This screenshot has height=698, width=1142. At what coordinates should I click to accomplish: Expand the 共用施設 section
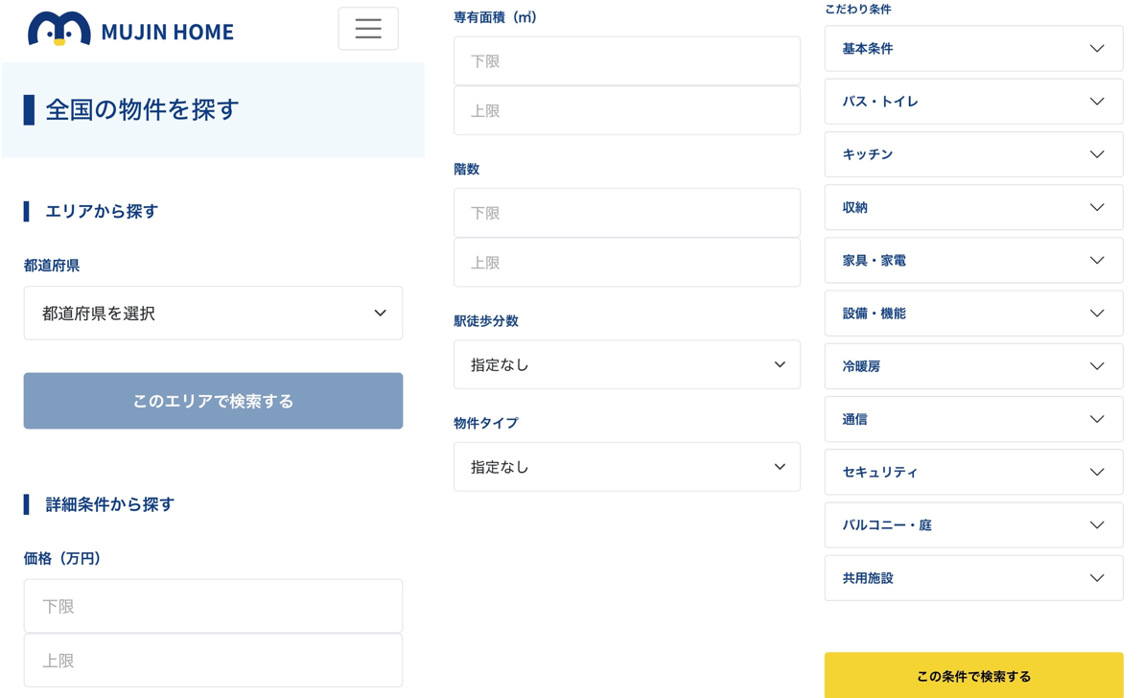point(973,577)
